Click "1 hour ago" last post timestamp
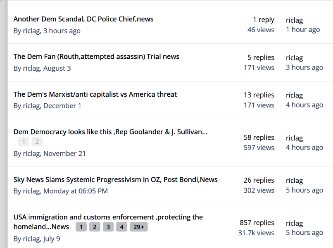Image resolution: width=333 pixels, height=248 pixels. click(x=303, y=30)
